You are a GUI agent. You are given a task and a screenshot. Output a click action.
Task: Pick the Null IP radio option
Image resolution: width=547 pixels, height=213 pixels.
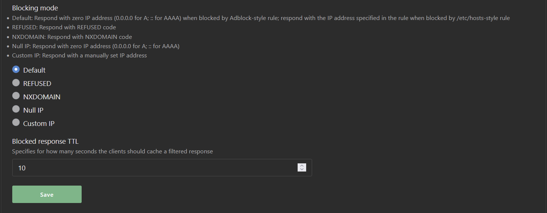coord(16,109)
